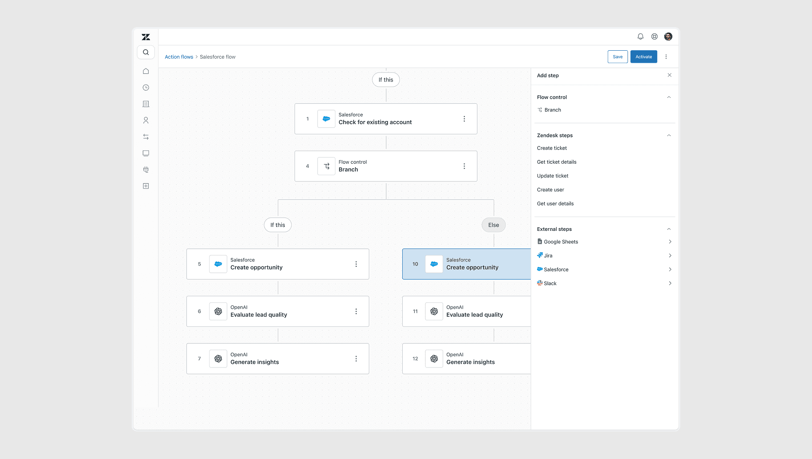Open the people user icon in sidebar

(146, 121)
